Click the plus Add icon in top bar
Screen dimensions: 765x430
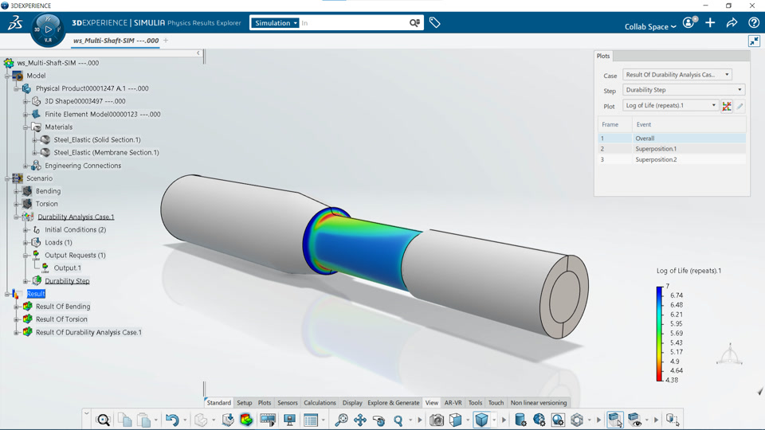(x=710, y=22)
